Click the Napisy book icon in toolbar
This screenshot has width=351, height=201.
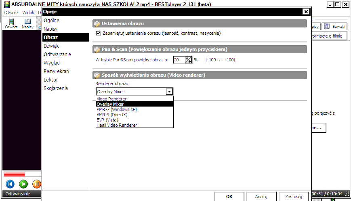28,21
